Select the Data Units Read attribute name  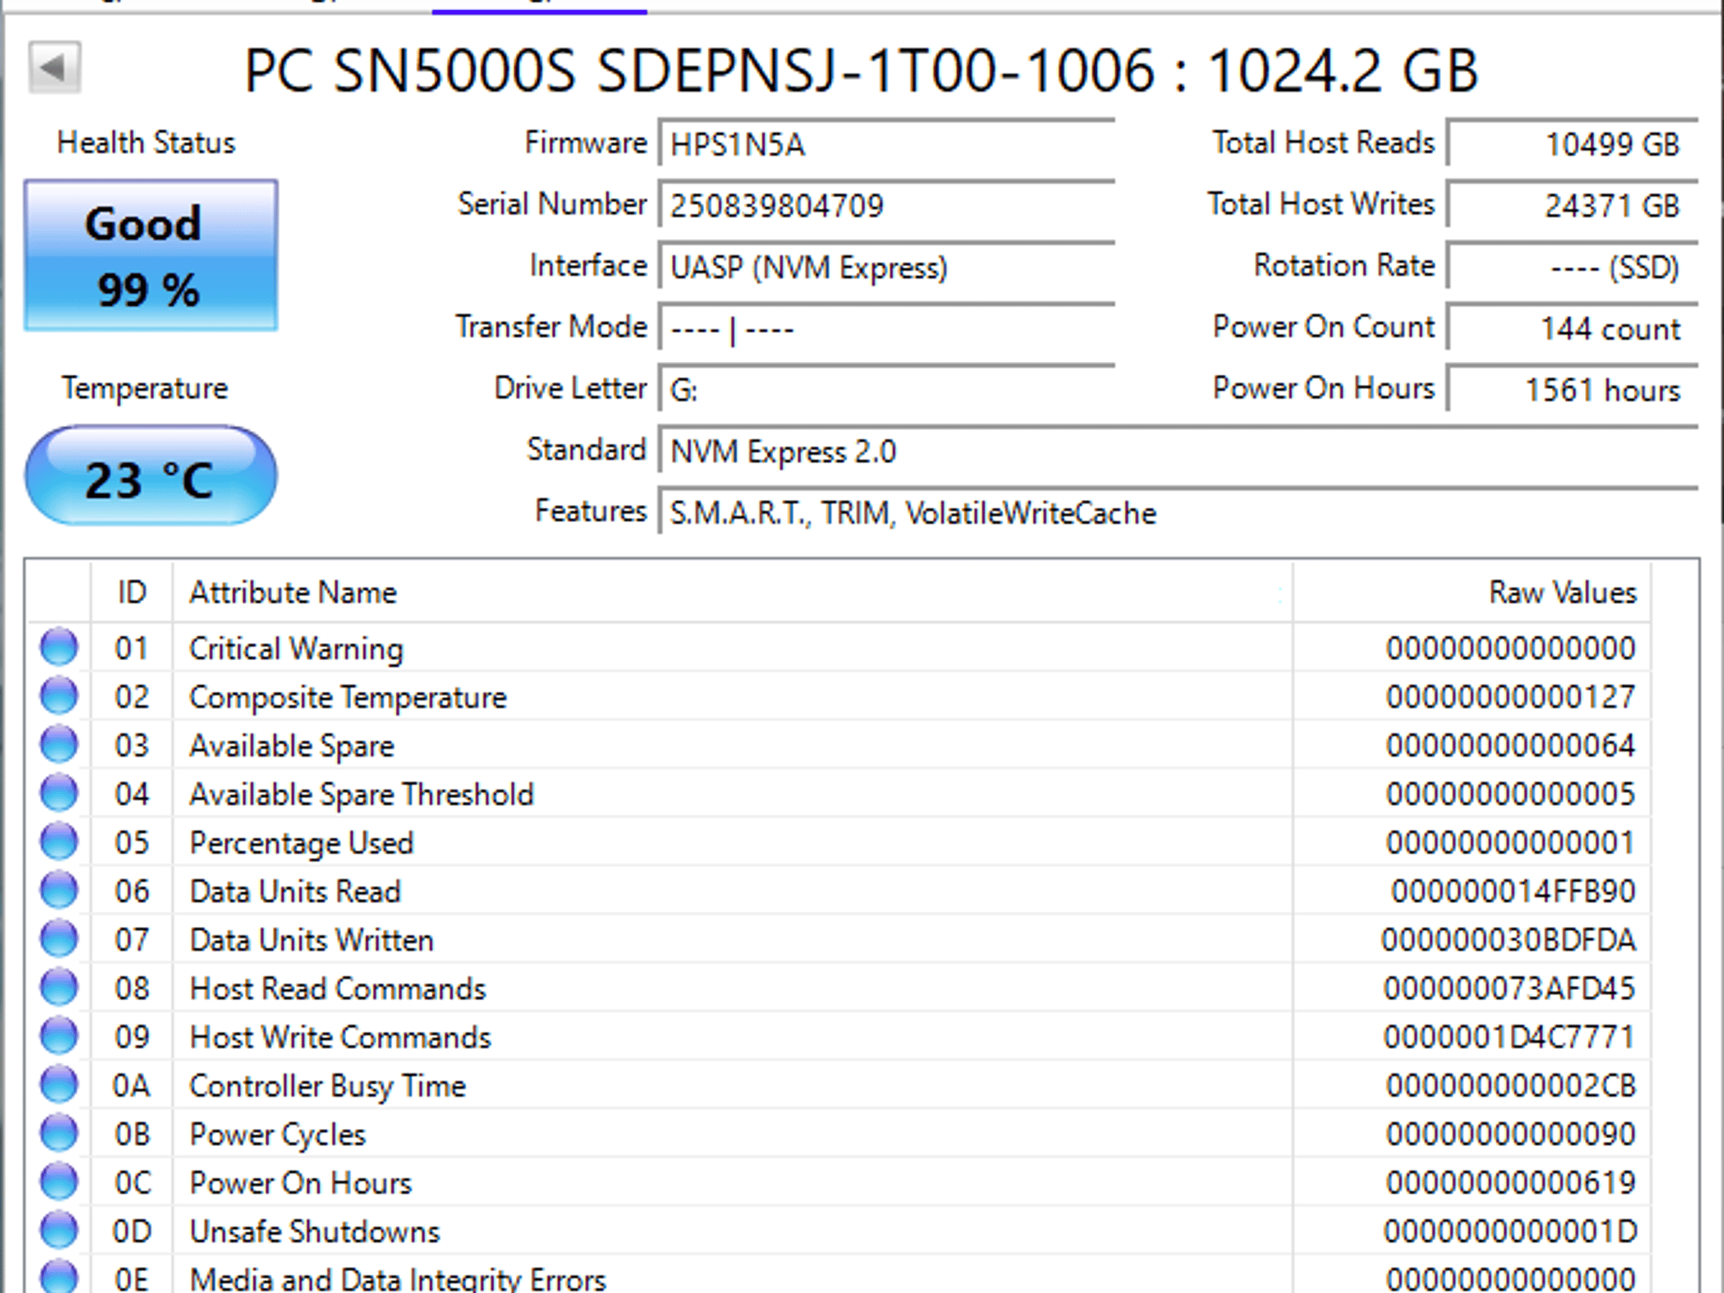(295, 891)
